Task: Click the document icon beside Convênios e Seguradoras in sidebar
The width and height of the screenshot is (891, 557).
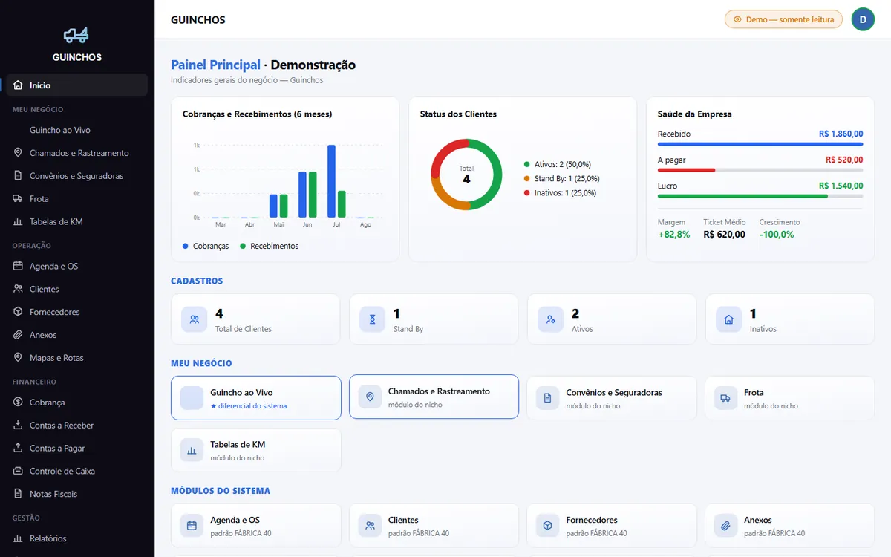Action: (18, 176)
